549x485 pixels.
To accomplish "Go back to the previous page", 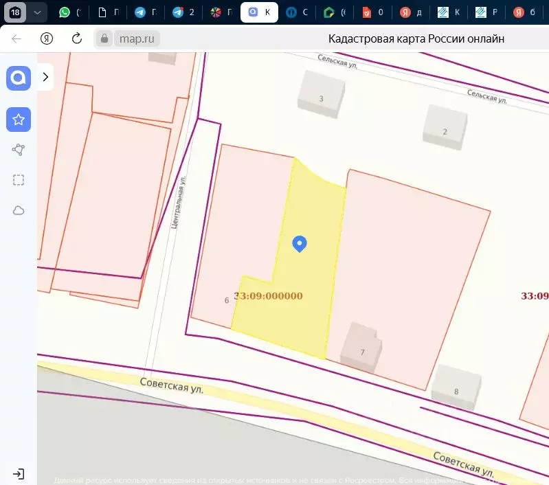I will coord(16,38).
